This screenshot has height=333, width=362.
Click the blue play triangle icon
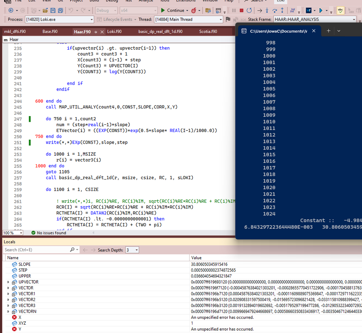coord(321,11)
